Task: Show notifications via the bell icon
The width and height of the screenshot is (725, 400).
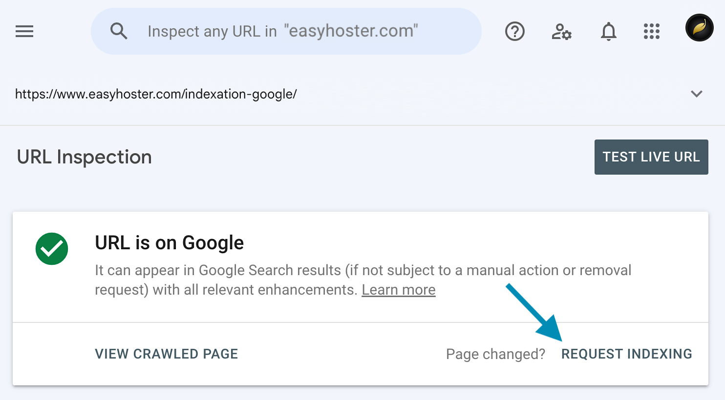Action: pyautogui.click(x=608, y=32)
